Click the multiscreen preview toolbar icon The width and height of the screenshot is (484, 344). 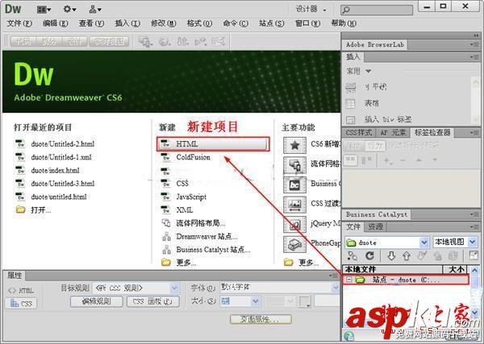click(145, 41)
